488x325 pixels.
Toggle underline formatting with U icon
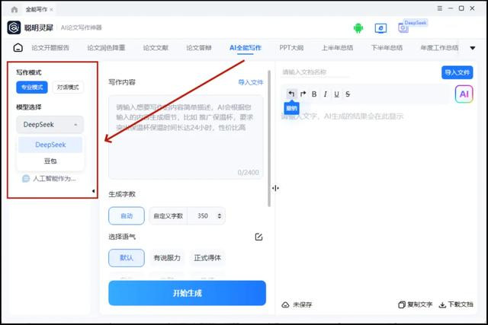click(x=336, y=94)
